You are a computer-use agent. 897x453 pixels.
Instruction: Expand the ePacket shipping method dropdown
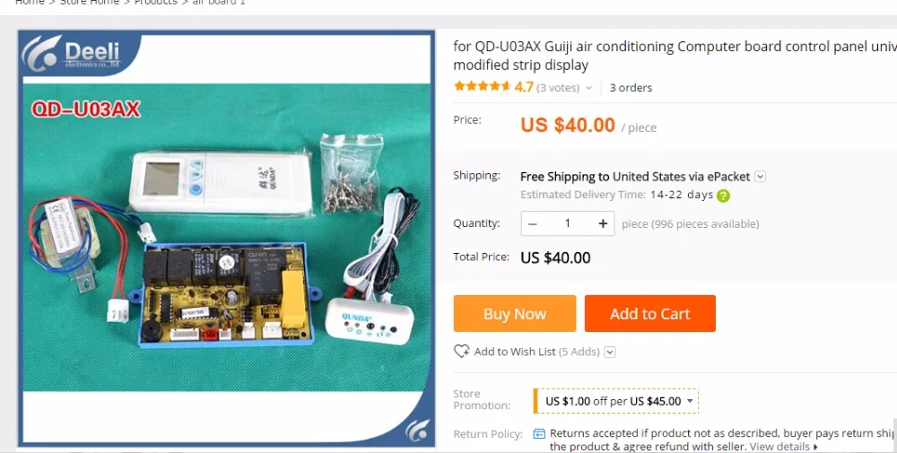click(760, 176)
